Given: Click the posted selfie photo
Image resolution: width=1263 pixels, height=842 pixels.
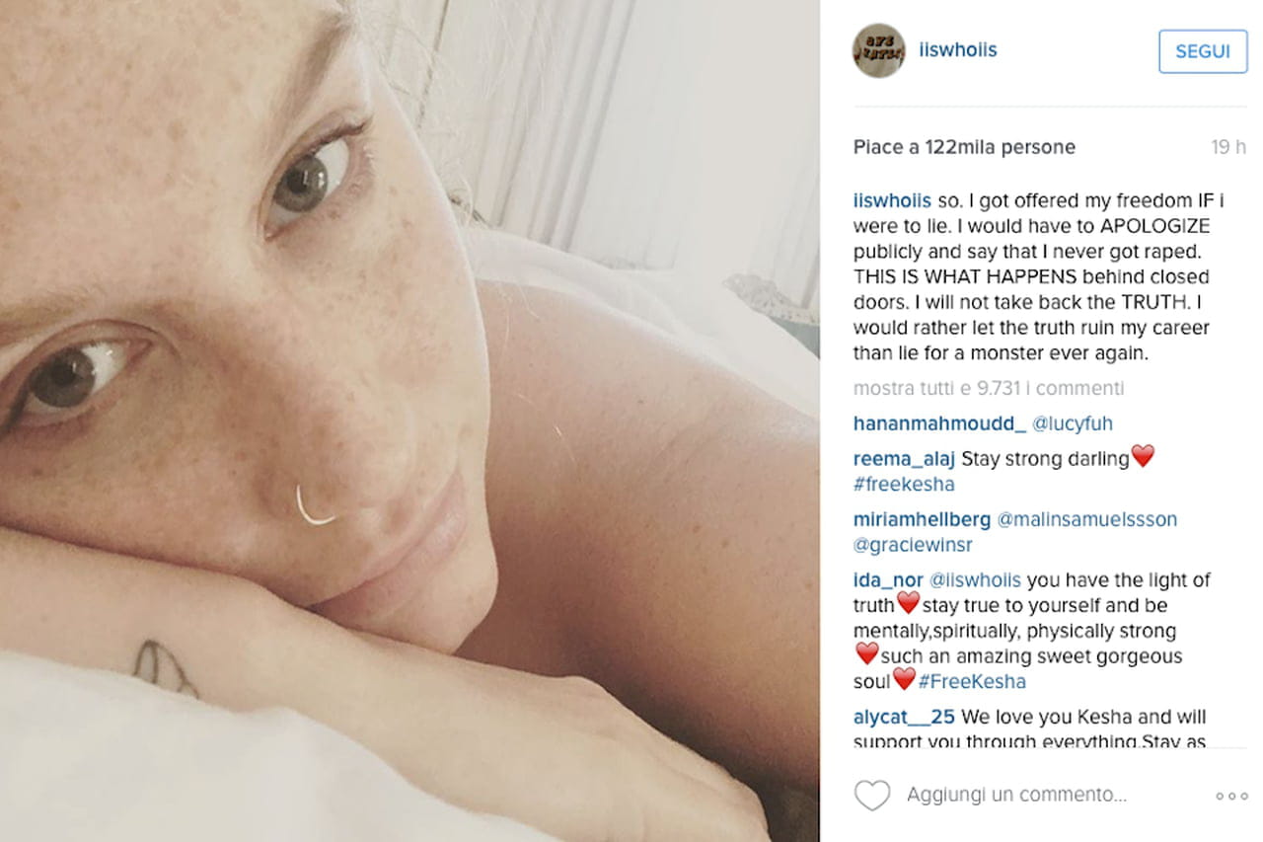Looking at the screenshot, I should click(409, 421).
